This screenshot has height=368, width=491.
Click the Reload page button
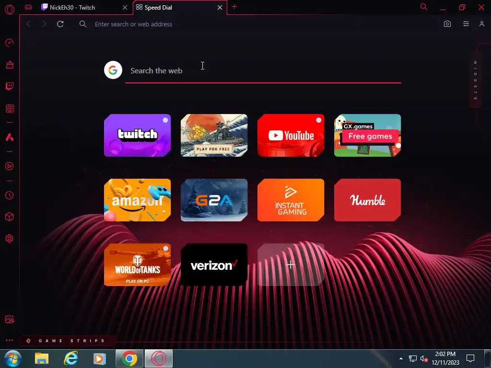click(x=60, y=24)
